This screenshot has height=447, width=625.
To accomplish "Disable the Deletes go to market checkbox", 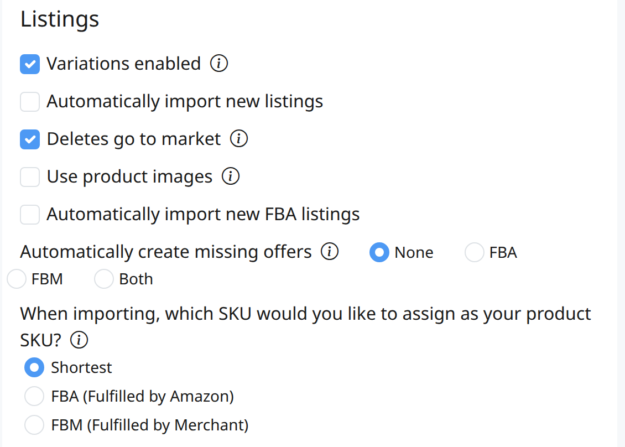I will point(30,139).
